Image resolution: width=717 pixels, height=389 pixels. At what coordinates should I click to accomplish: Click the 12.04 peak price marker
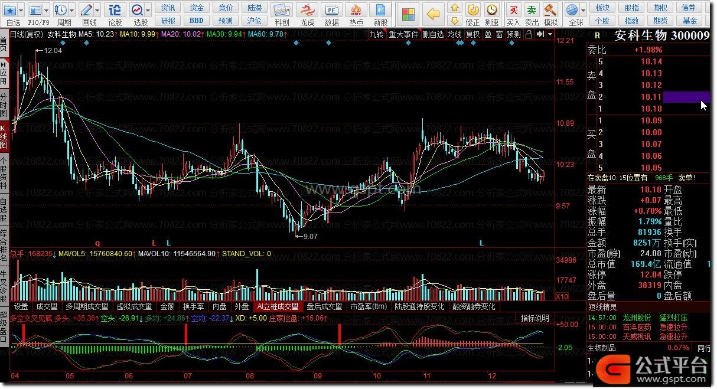pyautogui.click(x=53, y=51)
